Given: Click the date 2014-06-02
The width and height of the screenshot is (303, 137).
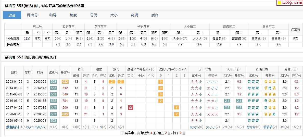Looking at the screenshot, I should coord(14,88).
